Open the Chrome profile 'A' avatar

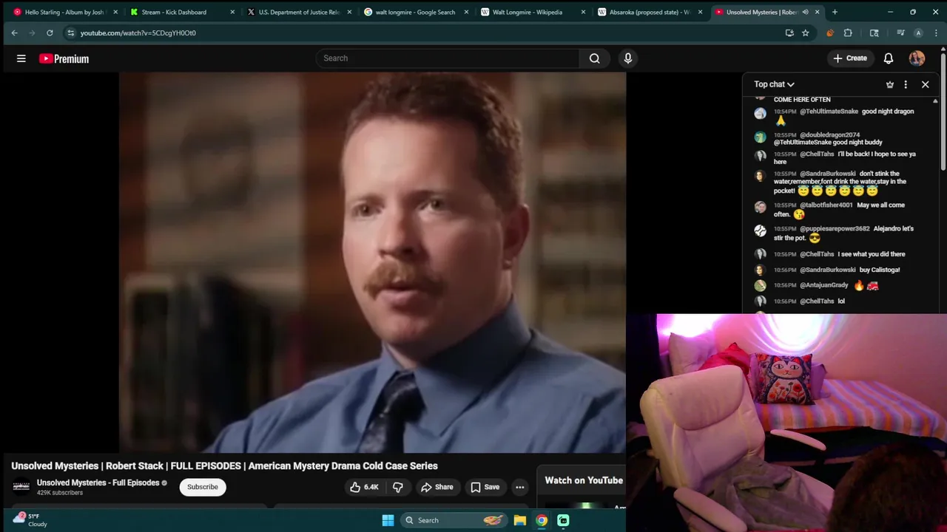(918, 33)
